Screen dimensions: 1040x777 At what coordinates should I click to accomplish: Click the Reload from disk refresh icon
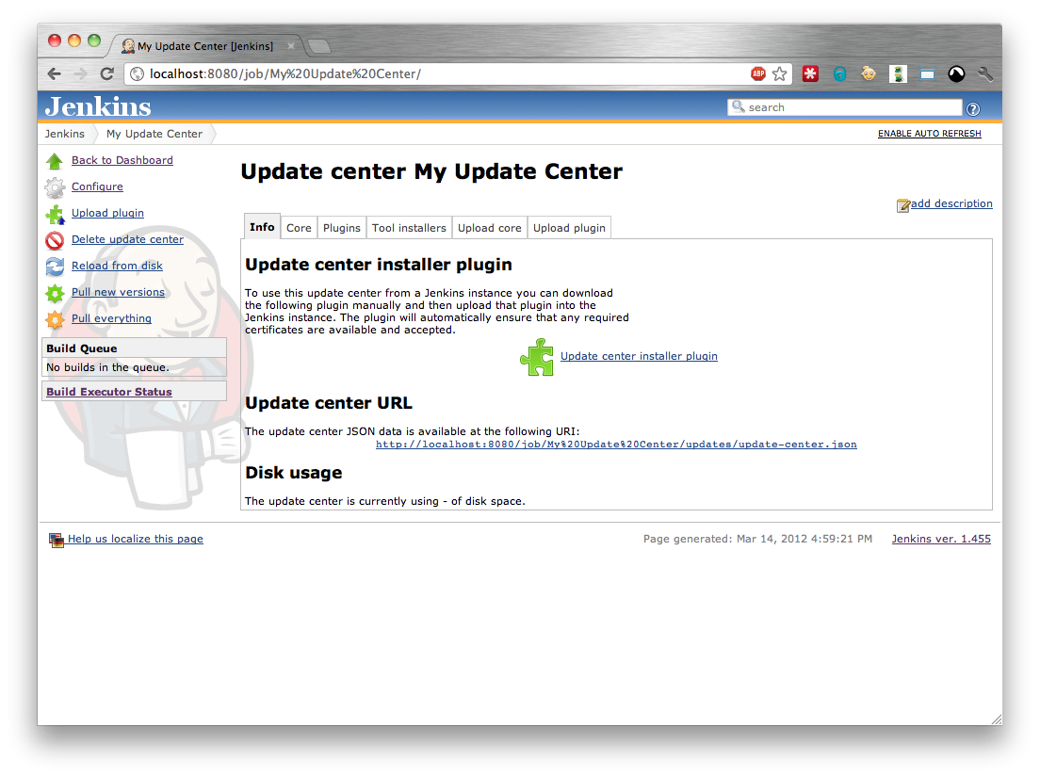(55, 267)
